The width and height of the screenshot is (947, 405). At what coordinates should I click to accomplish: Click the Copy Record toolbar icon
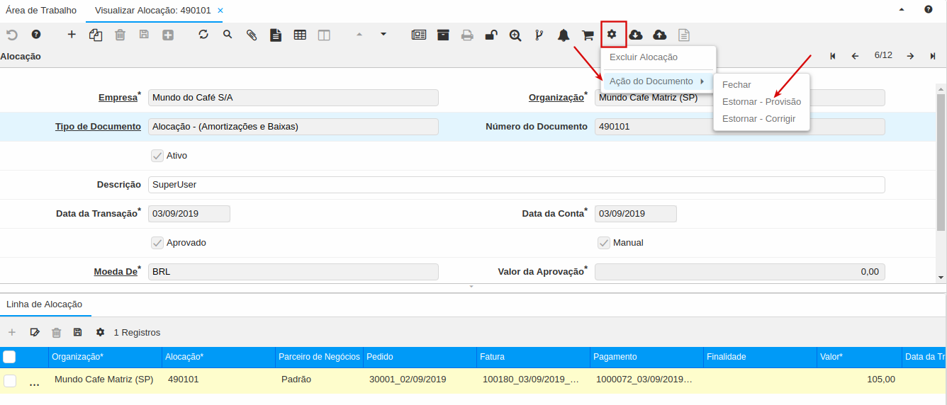point(96,35)
